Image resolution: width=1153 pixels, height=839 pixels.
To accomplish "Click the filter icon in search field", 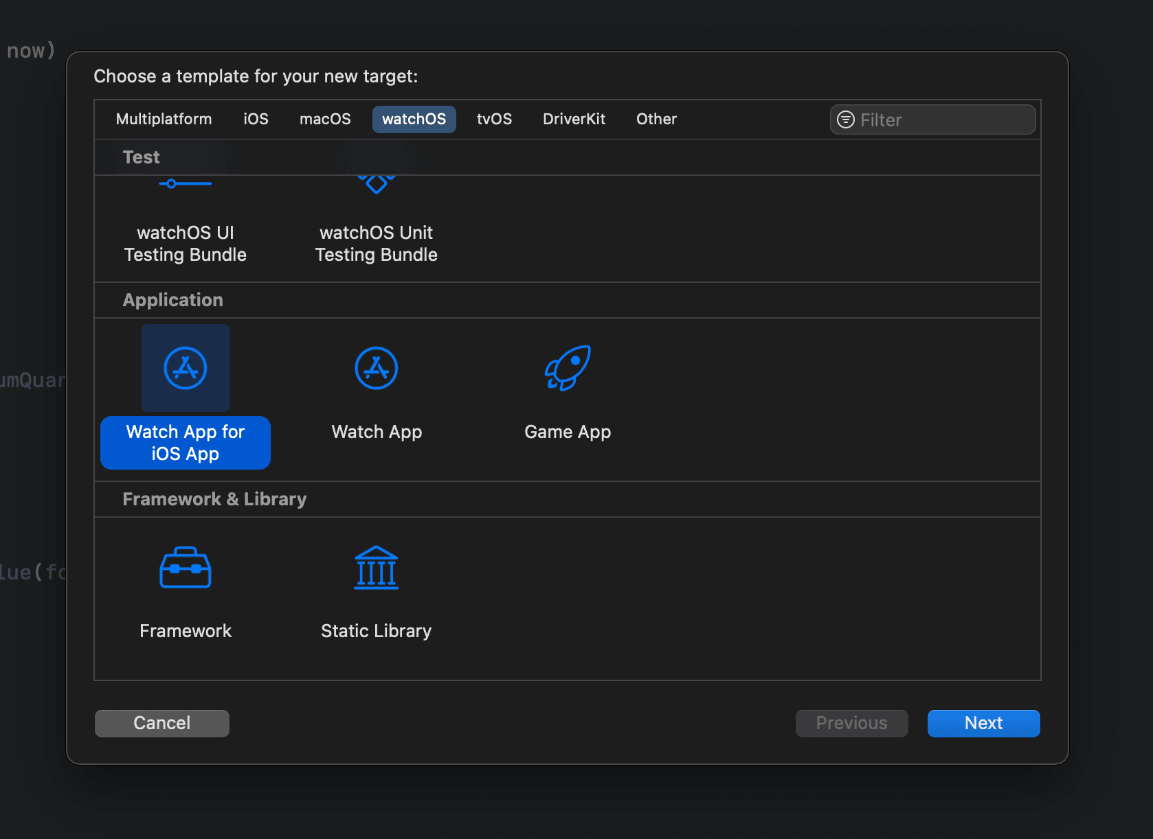I will (846, 119).
